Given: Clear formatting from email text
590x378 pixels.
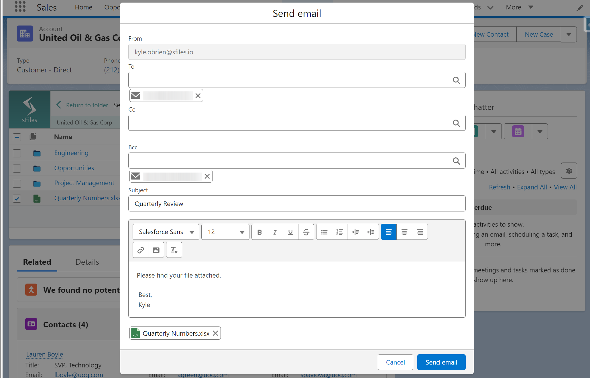Looking at the screenshot, I should pos(174,250).
